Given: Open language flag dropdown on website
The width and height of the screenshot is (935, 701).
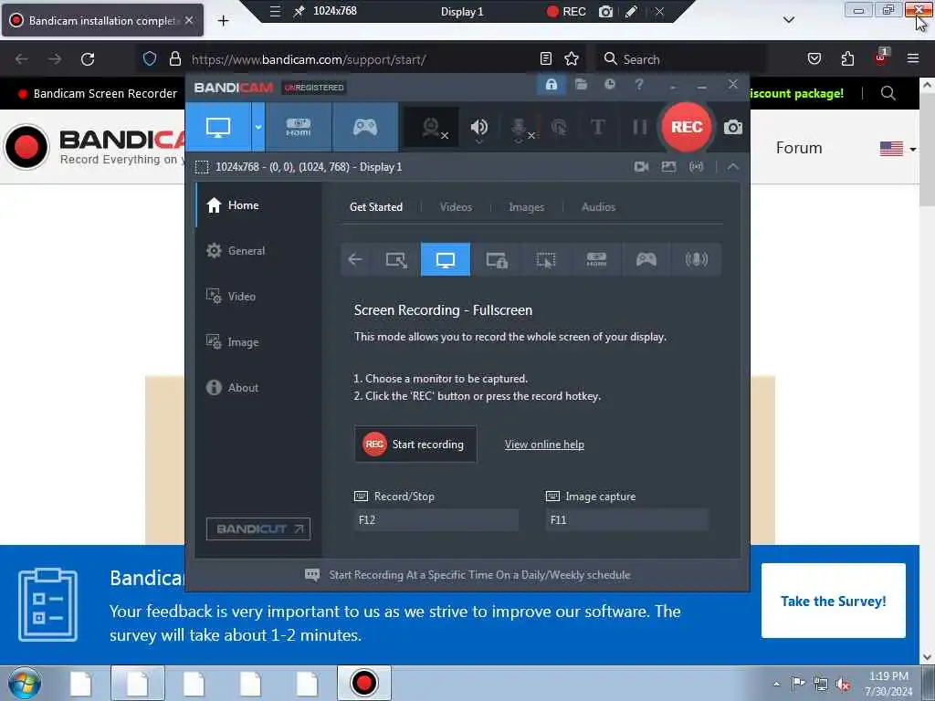Looking at the screenshot, I should click(898, 149).
